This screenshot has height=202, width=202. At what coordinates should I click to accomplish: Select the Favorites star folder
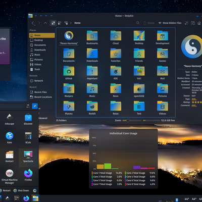click(x=116, y=53)
